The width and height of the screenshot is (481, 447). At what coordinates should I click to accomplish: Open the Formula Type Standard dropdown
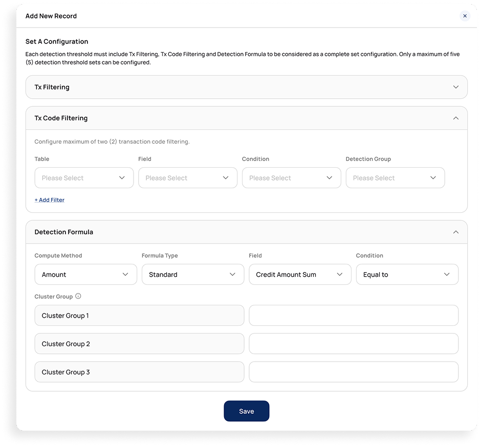tap(192, 275)
